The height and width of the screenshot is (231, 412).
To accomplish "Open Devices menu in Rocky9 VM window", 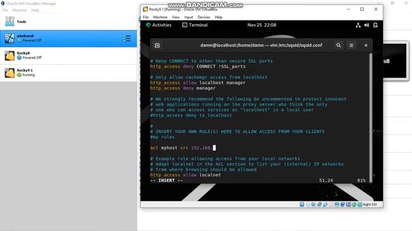I will coord(203,17).
